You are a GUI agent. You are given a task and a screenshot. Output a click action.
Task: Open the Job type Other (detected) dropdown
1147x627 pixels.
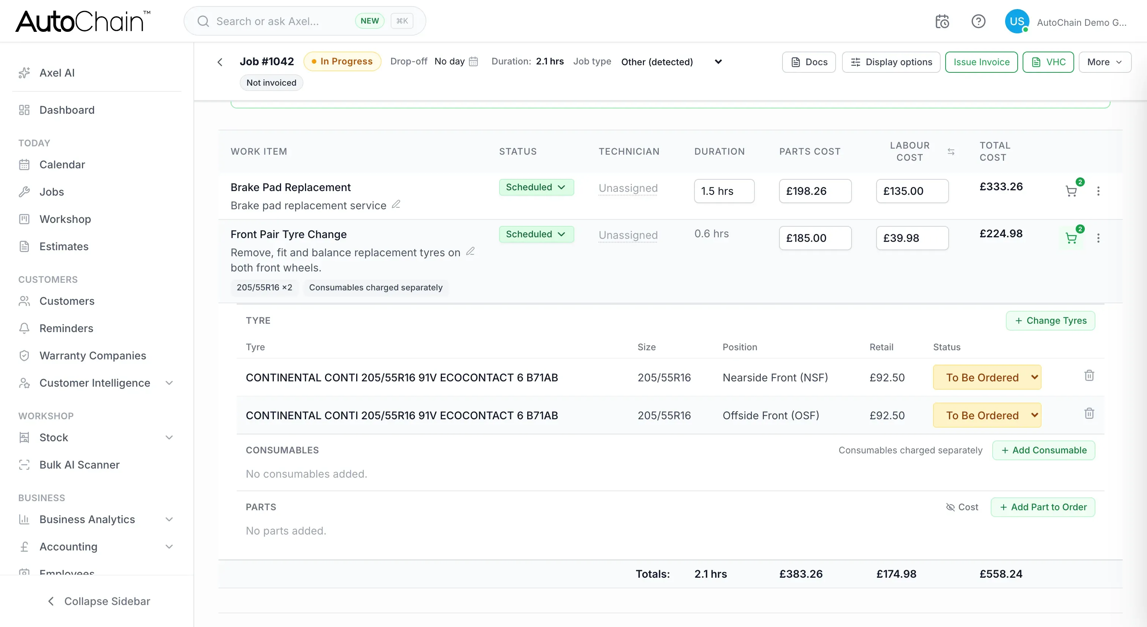coord(671,62)
